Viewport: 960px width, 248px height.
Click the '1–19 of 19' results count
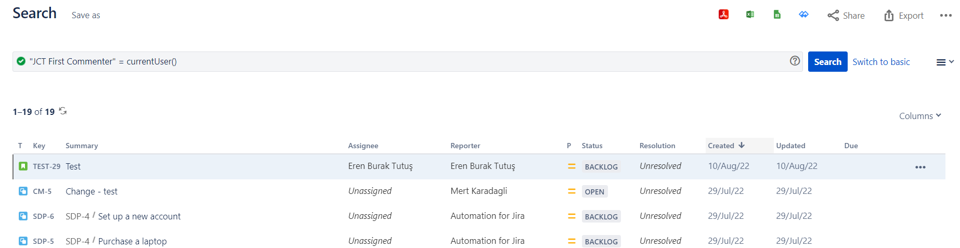click(34, 112)
